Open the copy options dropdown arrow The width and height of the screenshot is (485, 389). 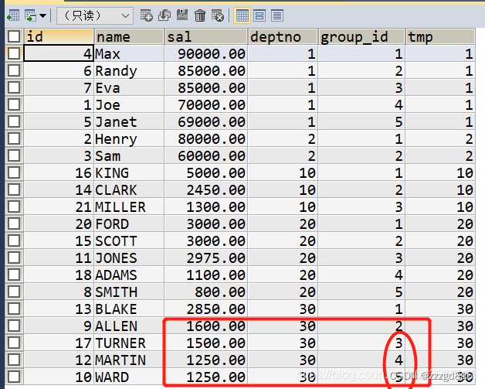pos(42,15)
